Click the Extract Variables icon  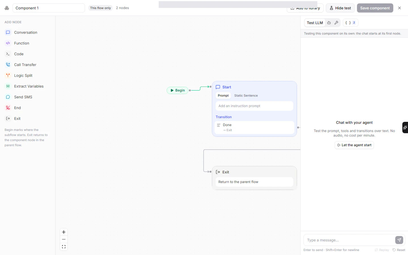(8, 86)
